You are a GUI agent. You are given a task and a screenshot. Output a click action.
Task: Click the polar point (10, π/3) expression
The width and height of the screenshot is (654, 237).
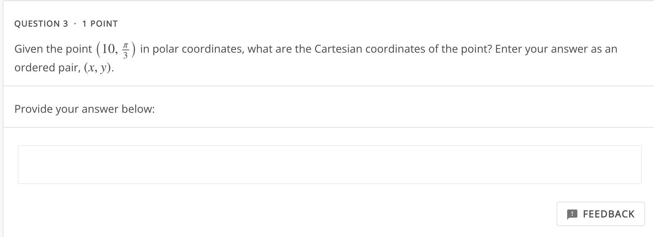tap(116, 49)
